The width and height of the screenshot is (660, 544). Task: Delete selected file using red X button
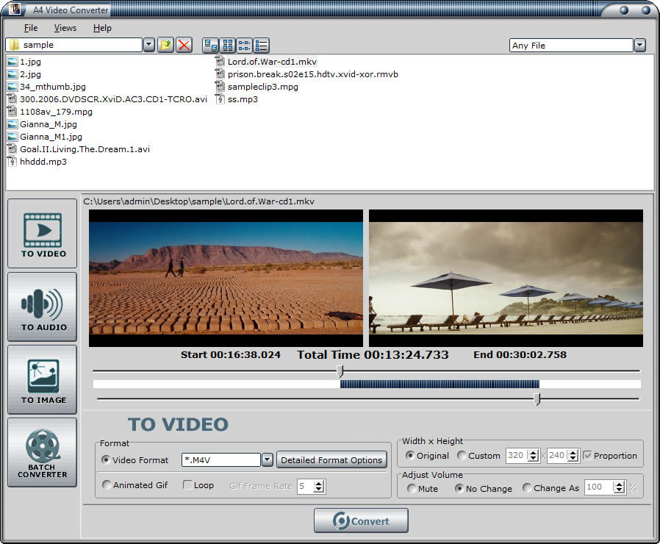point(182,45)
